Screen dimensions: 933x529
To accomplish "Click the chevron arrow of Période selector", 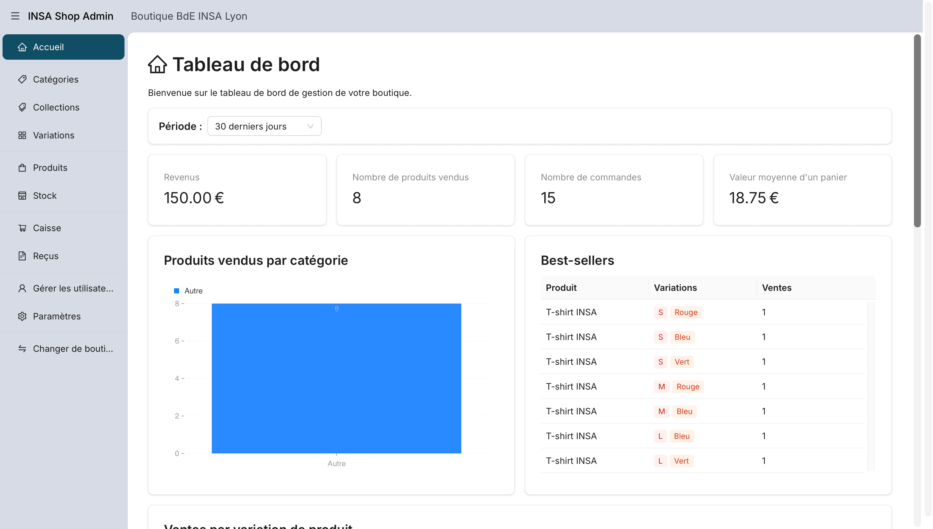I will pos(310,126).
